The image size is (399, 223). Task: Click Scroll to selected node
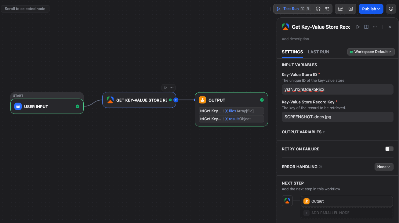coord(25,9)
